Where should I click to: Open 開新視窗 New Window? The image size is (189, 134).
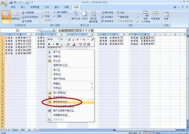(x=107, y=13)
